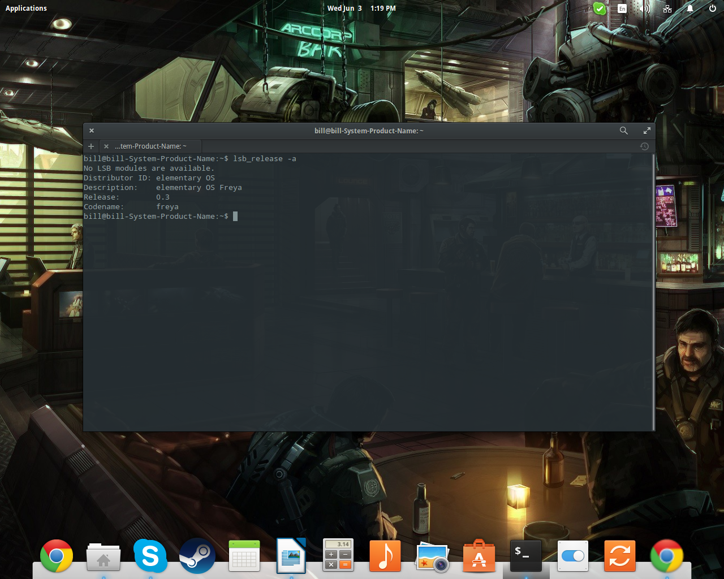Click the 'Distributor ID' output line
This screenshot has width=724, height=579.
[149, 178]
